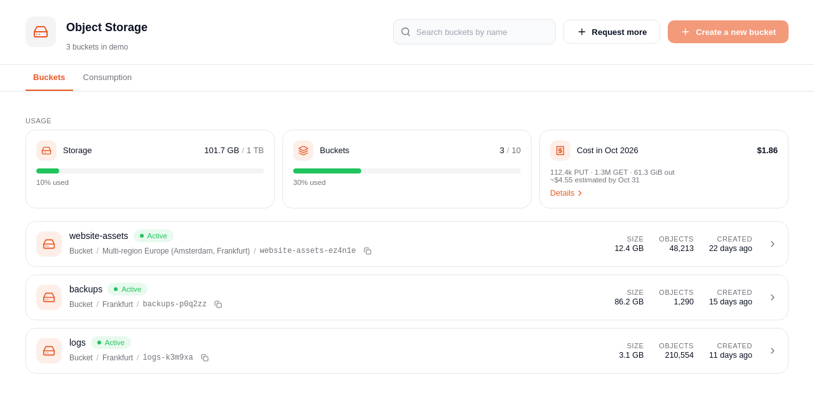This screenshot has width=814, height=394.
Task: Open the website-assets row chevron
Action: (773, 244)
